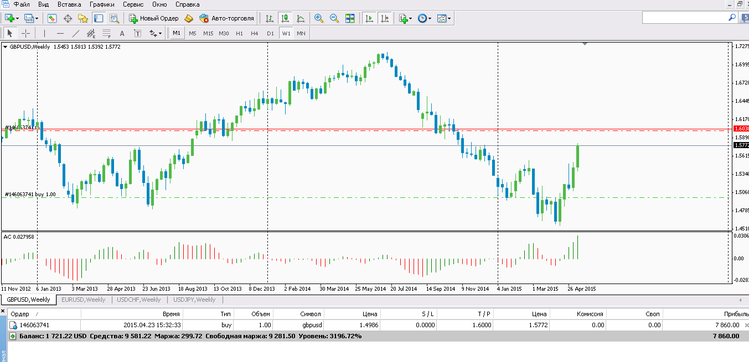
Task: Toggle the Авто-торговля button
Action: pyautogui.click(x=226, y=18)
